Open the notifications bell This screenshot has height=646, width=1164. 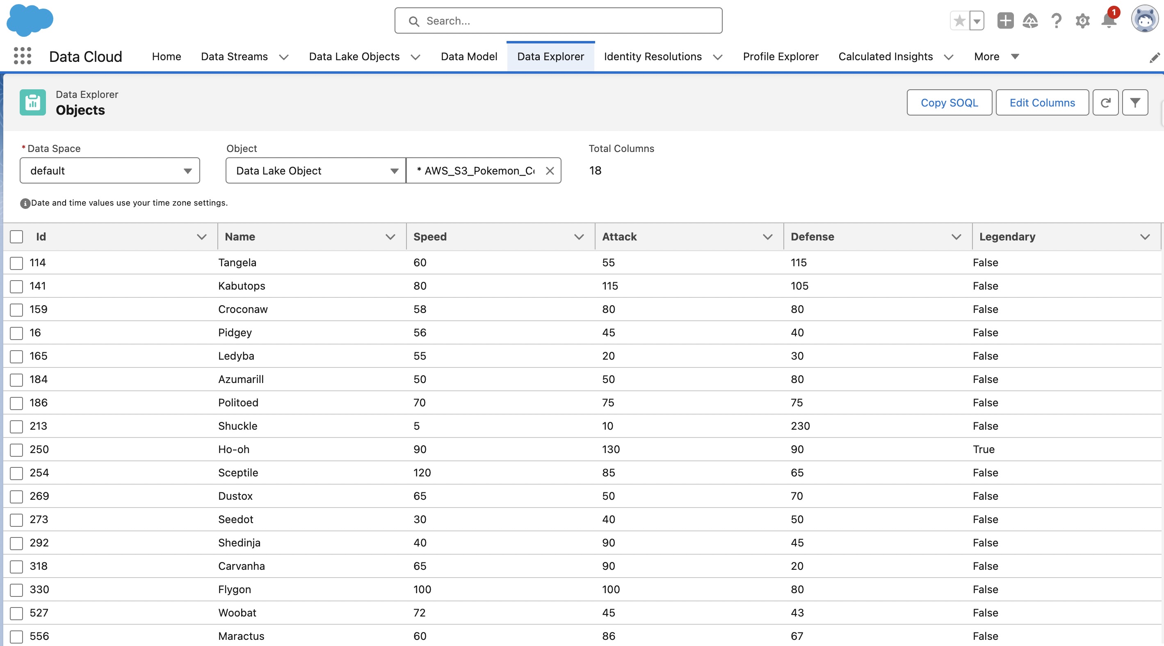(x=1109, y=20)
